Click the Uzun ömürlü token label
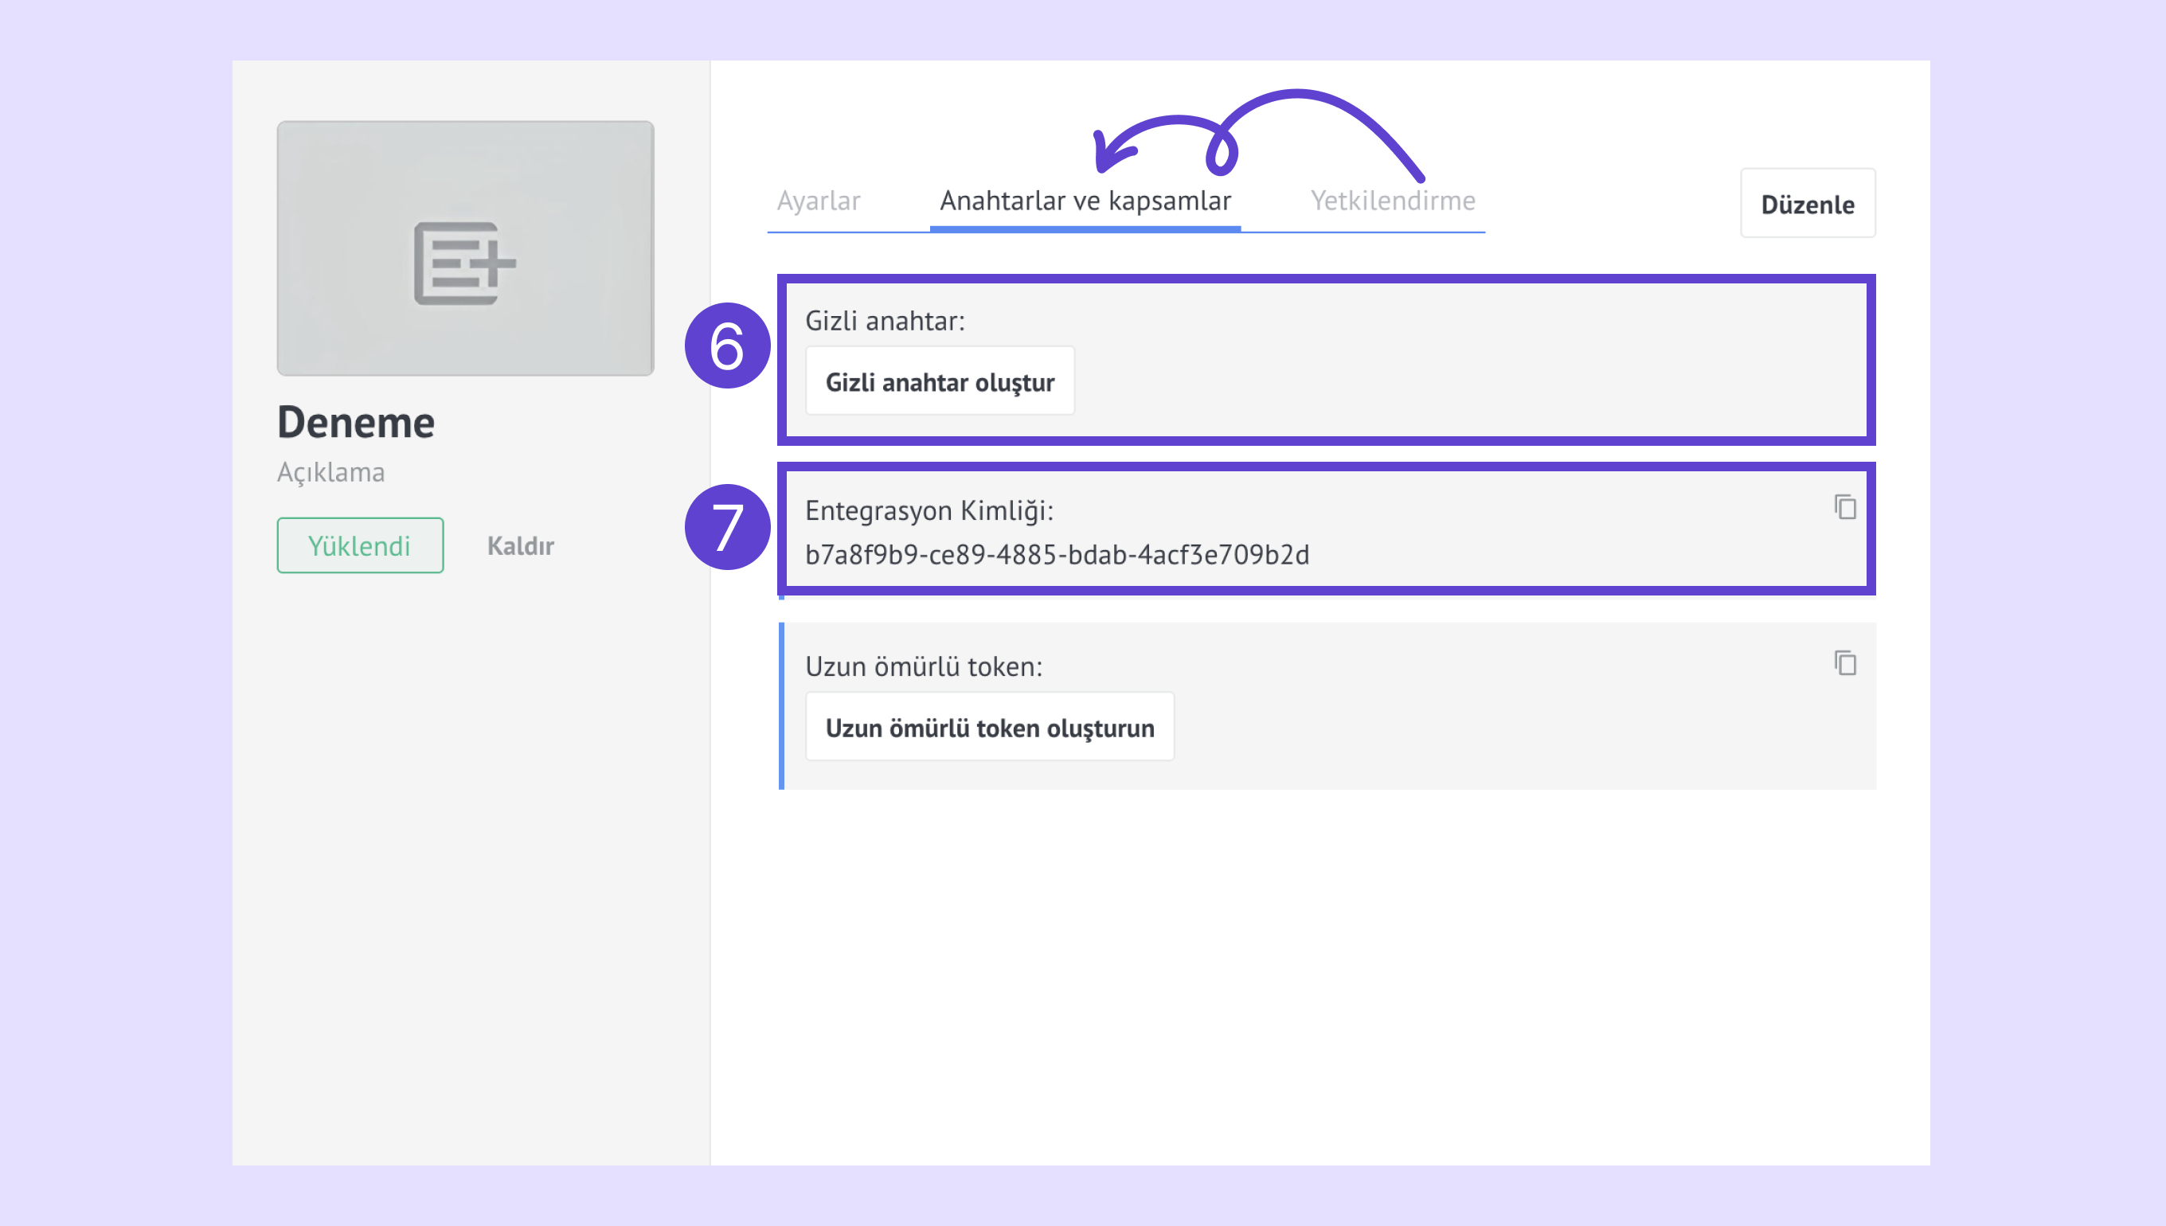The height and width of the screenshot is (1226, 2166). click(x=923, y=666)
